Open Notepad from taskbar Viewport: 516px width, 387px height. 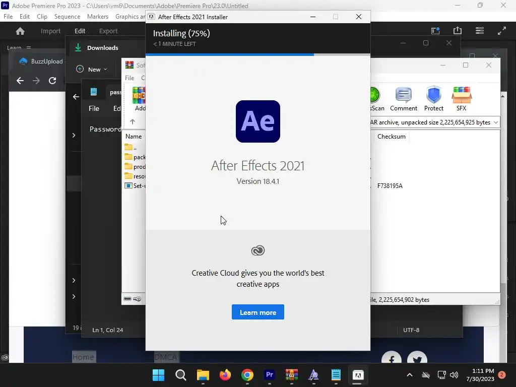pyautogui.click(x=336, y=375)
